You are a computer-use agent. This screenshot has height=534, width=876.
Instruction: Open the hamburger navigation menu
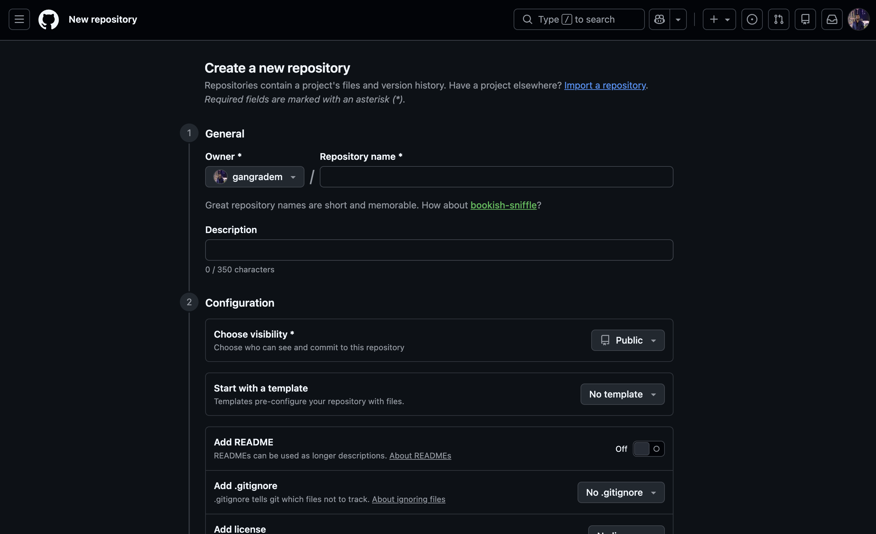point(19,19)
